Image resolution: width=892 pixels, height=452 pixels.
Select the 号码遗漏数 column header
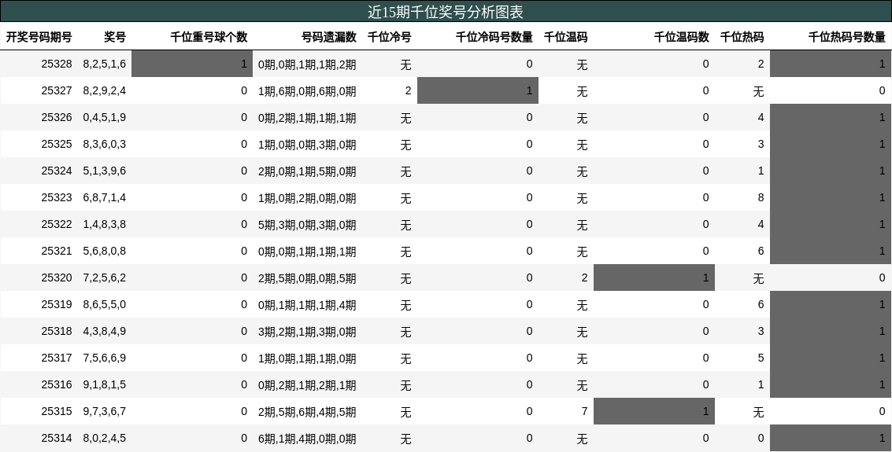click(328, 37)
